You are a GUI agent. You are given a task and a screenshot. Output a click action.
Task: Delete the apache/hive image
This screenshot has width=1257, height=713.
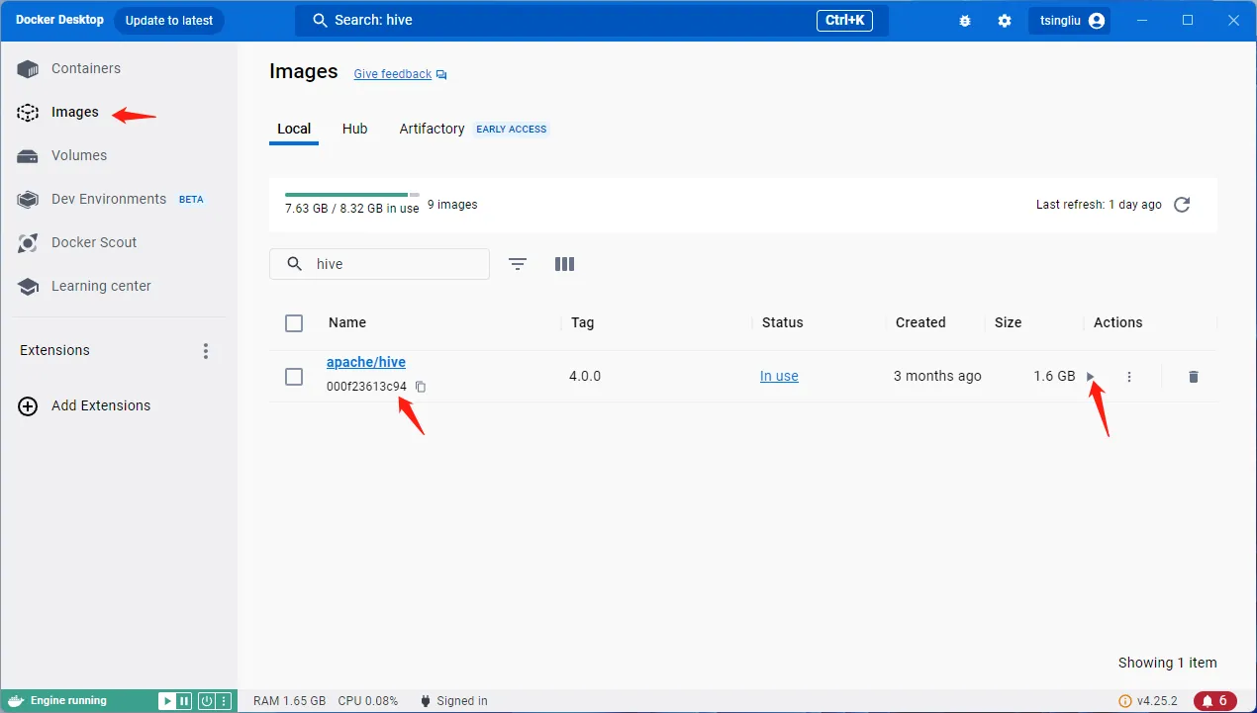coord(1194,377)
